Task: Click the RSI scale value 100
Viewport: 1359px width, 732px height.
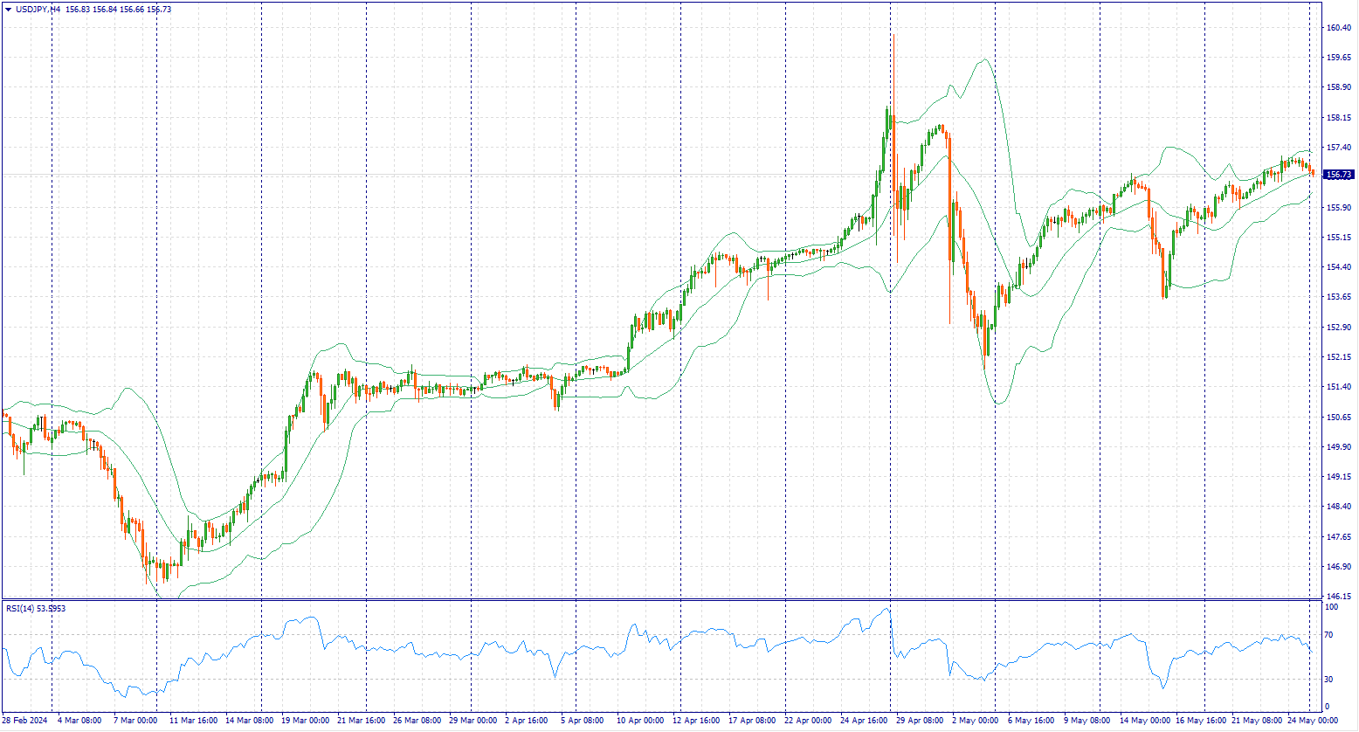Action: click(x=1332, y=606)
